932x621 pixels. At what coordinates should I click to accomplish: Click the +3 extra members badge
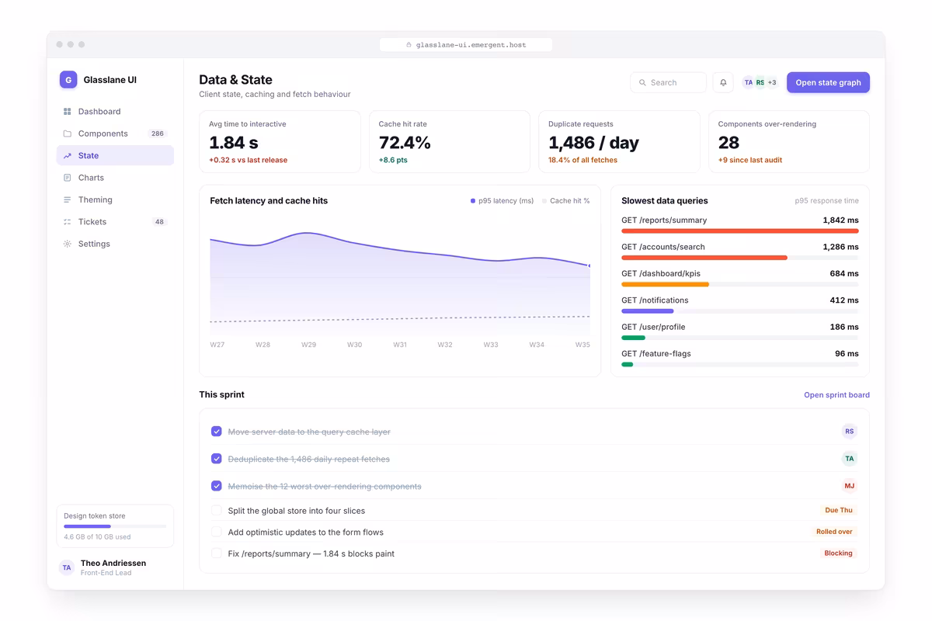point(772,82)
